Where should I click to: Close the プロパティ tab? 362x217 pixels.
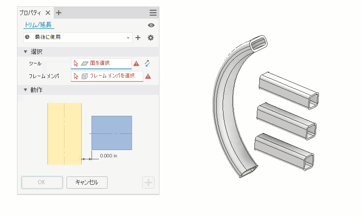click(x=48, y=13)
